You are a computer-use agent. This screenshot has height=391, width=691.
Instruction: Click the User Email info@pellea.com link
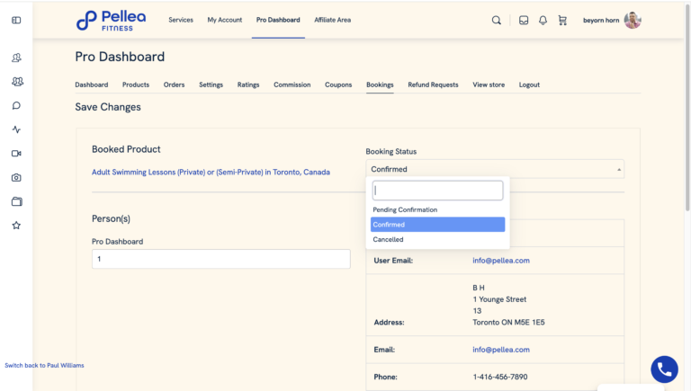click(x=501, y=261)
